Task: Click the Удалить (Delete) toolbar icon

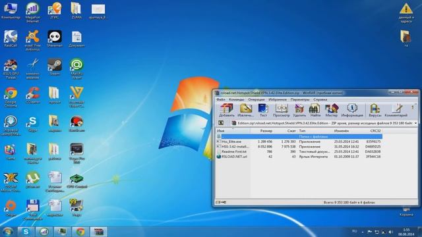Action: point(299,110)
